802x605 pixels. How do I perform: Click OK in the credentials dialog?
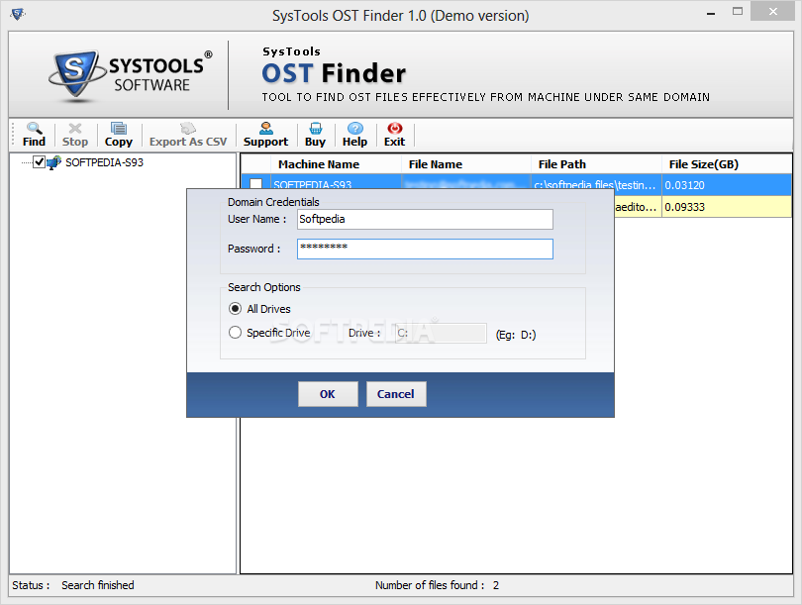coord(328,394)
